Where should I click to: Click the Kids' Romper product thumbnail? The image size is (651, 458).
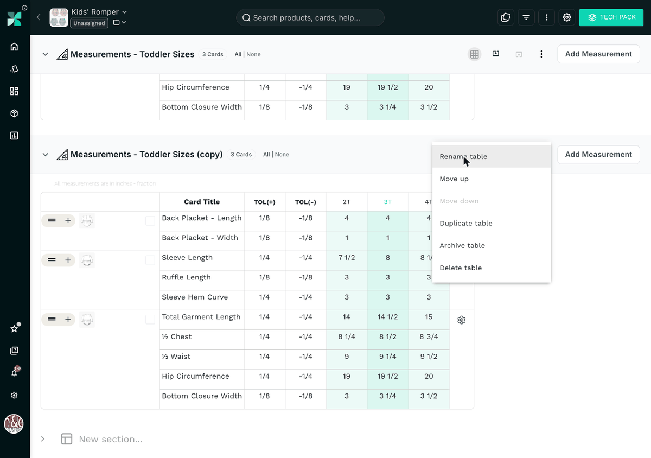(x=59, y=17)
